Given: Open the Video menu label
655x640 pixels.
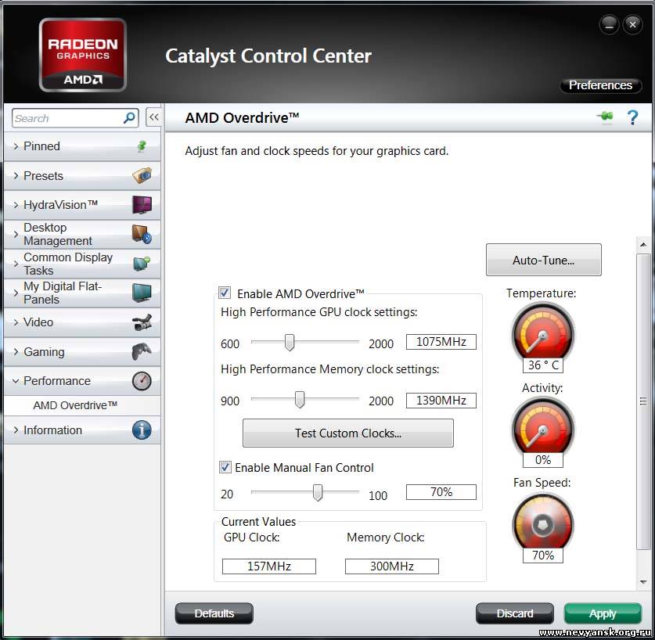Looking at the screenshot, I should tap(38, 322).
